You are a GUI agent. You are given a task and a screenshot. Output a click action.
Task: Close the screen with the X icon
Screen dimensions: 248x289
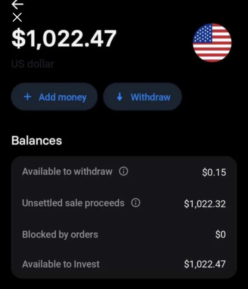17,17
